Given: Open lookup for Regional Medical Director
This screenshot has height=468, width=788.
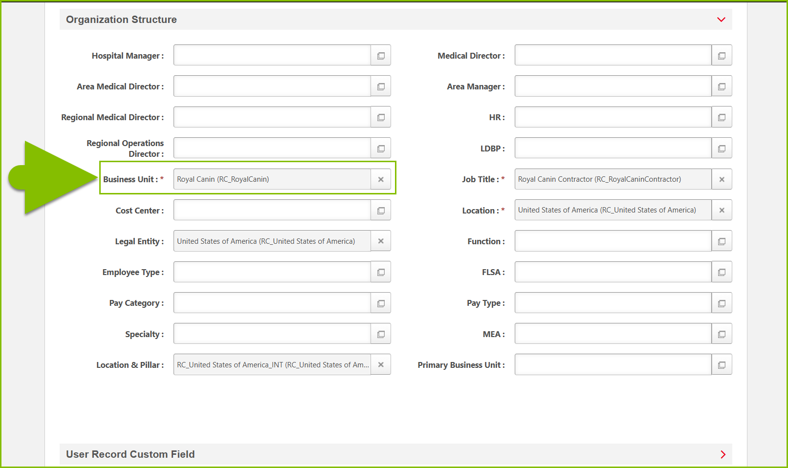Looking at the screenshot, I should [381, 117].
